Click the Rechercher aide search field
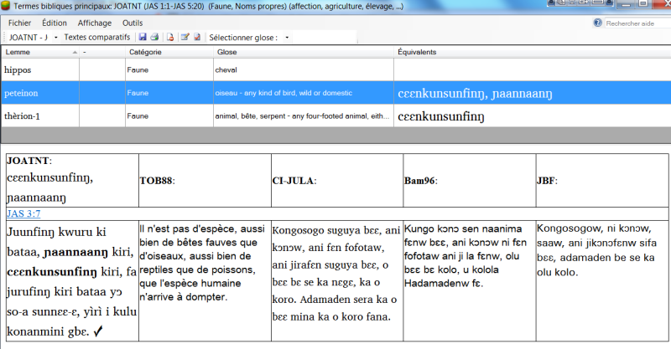The width and height of the screenshot is (671, 349). coord(636,23)
